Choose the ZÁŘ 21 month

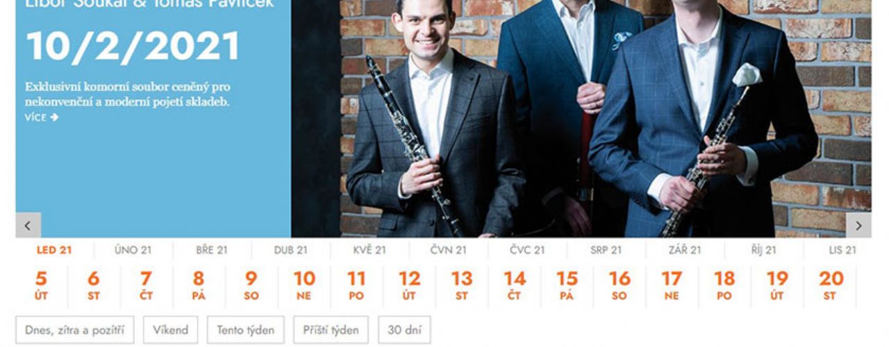(x=685, y=250)
